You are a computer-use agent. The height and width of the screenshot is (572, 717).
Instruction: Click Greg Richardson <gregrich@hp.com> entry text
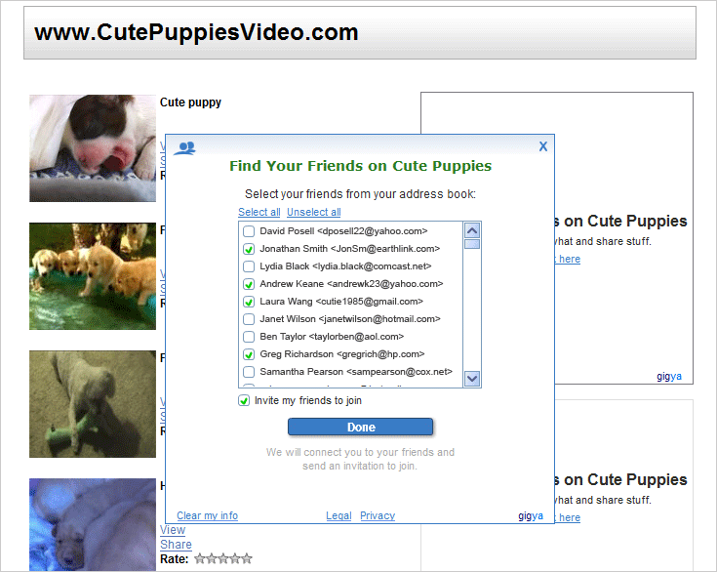[342, 354]
